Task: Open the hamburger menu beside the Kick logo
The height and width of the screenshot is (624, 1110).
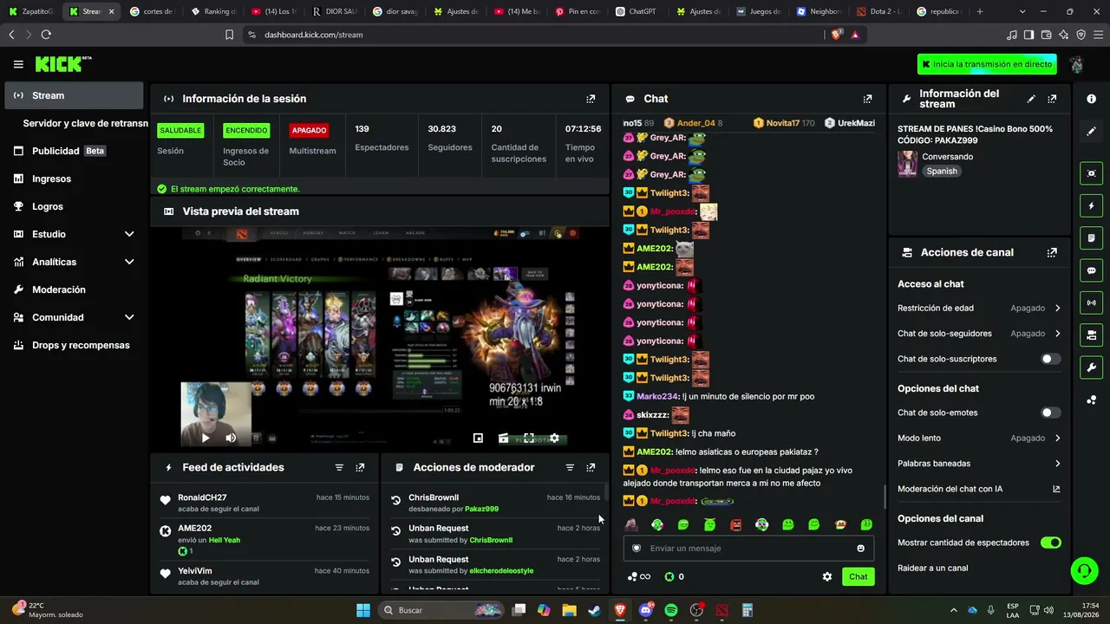Action: point(18,64)
